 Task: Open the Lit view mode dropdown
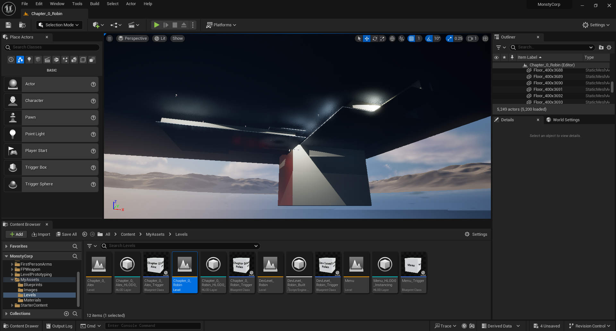[160, 38]
